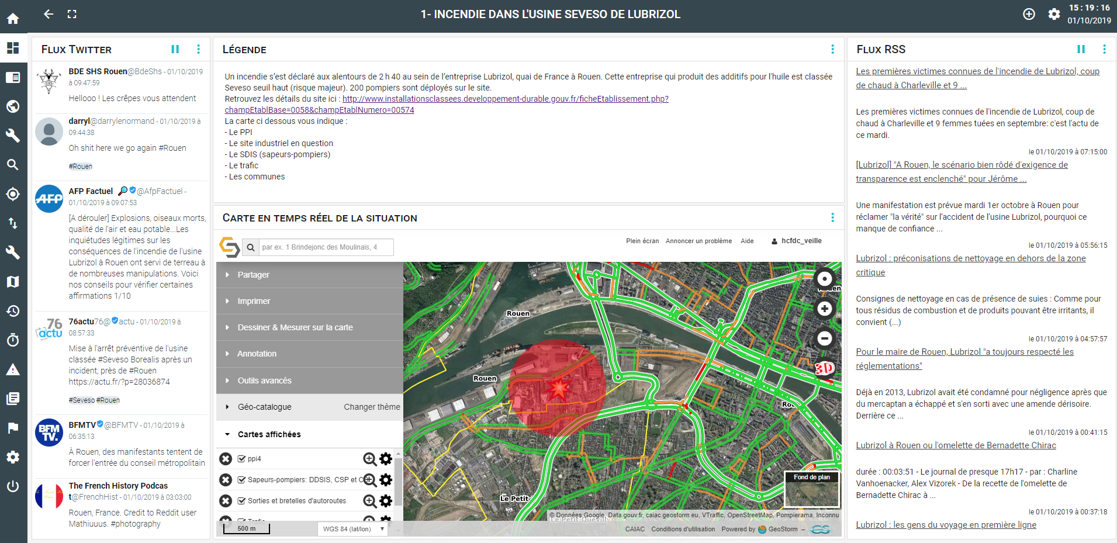Open the history clock icon in sidebar
1117x543 pixels.
coord(13,311)
